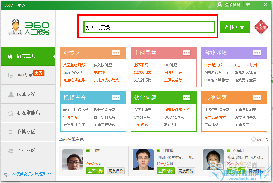This screenshot has height=183, width=273.
Task: Go to 手机专区 sidebar tab
Action: pos(28,132)
